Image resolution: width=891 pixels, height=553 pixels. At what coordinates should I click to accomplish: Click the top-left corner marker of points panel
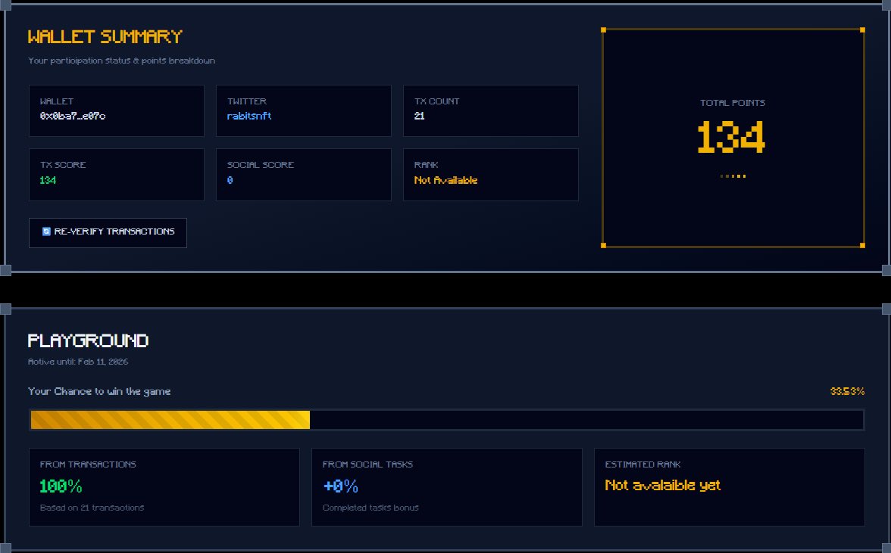point(603,29)
